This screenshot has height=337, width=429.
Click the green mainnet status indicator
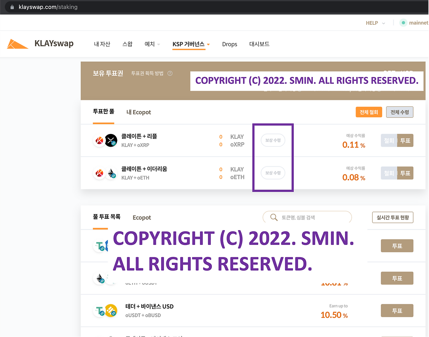tap(403, 23)
